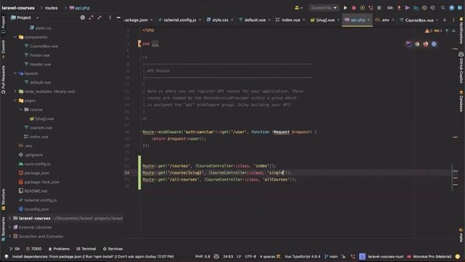Toggle the Bookmarks tool window button
The width and height of the screenshot is (465, 262).
[3, 229]
